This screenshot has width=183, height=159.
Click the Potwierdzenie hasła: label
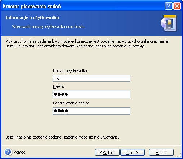pos(71,103)
